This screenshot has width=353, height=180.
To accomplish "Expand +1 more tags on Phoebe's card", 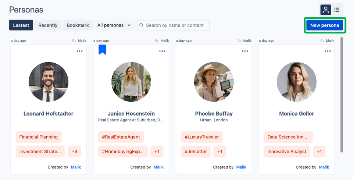I will pos(220,152).
